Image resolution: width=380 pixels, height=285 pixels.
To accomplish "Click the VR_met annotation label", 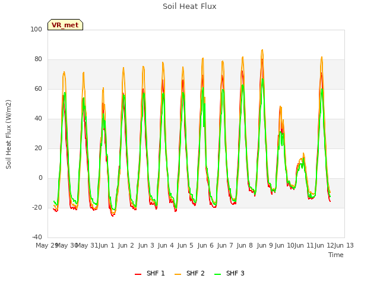I will 65,25.
